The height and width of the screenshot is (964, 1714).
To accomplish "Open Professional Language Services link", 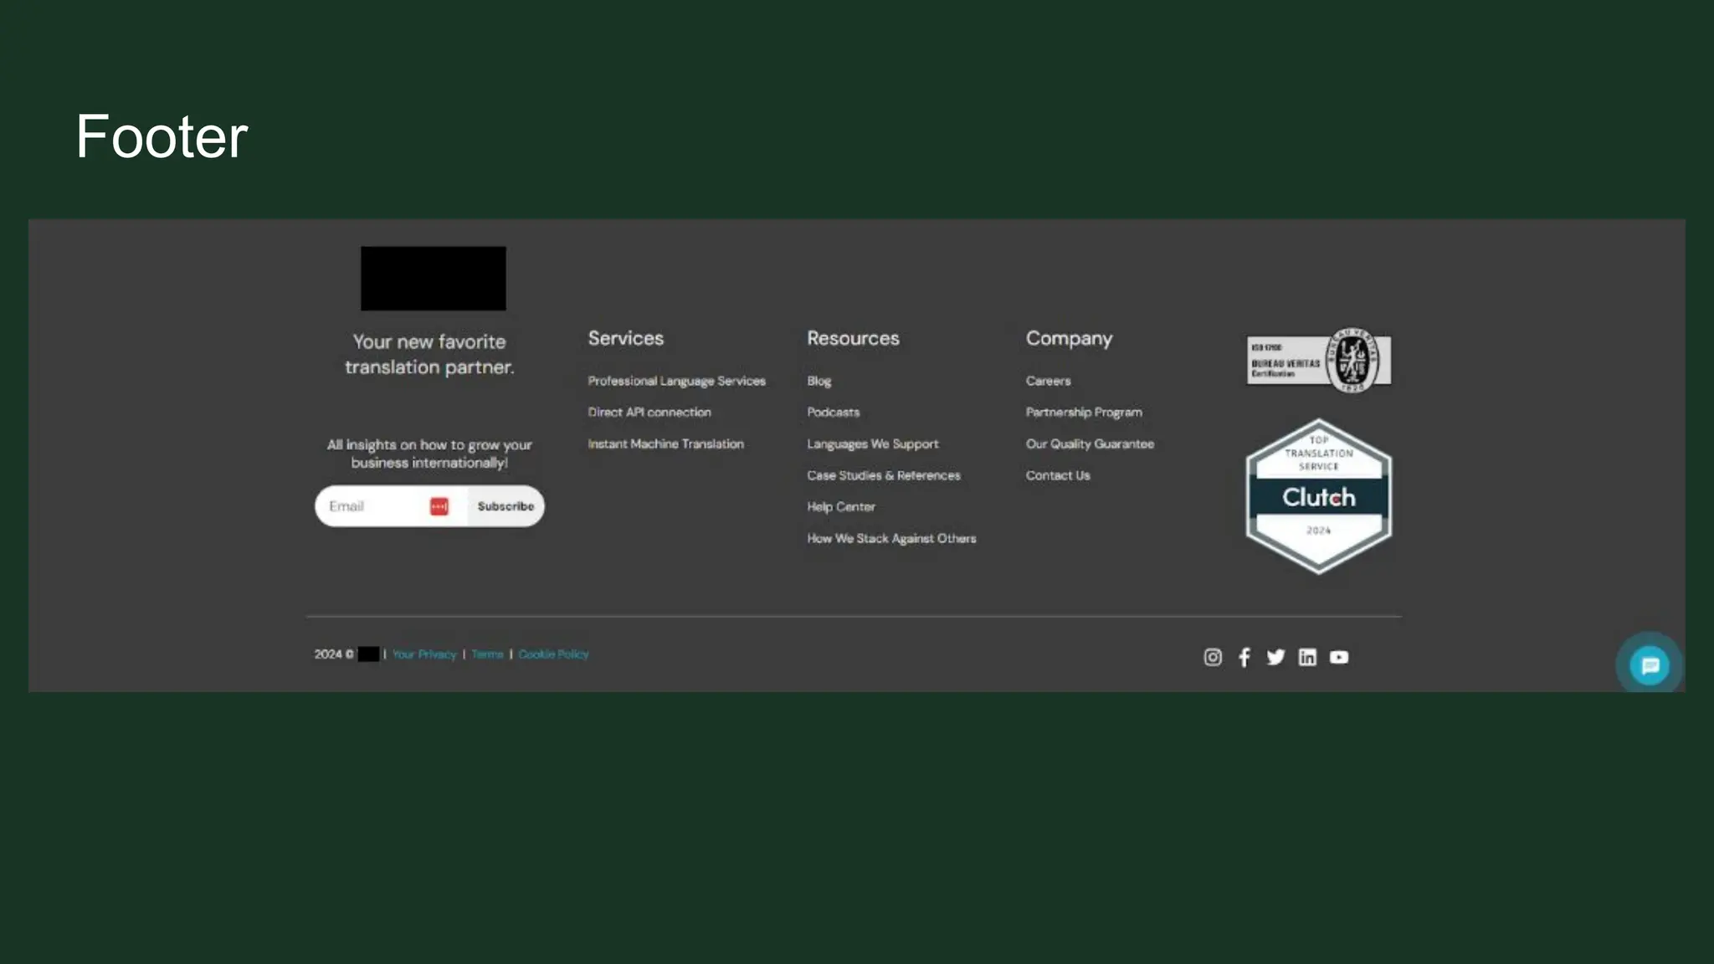I will (676, 381).
